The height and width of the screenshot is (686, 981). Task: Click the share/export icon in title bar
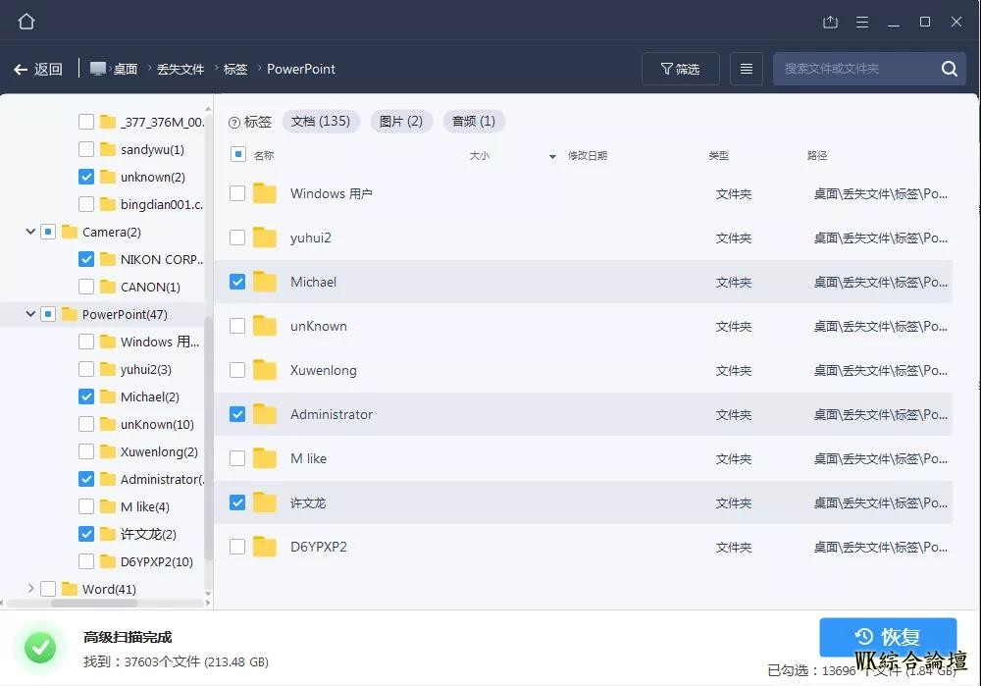pos(830,22)
